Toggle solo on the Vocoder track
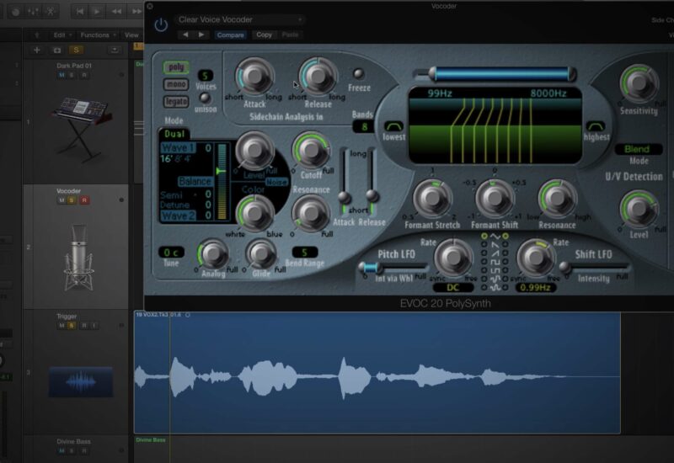Viewport: 674px width, 463px height. pyautogui.click(x=72, y=200)
